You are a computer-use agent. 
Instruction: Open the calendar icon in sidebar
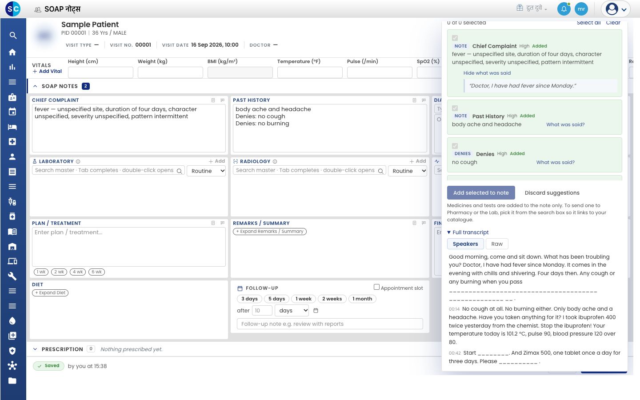pyautogui.click(x=12, y=112)
